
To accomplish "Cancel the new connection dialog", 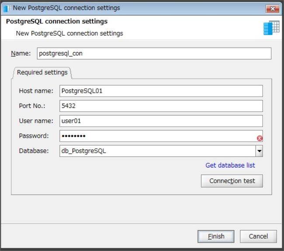I will click(x=258, y=236).
